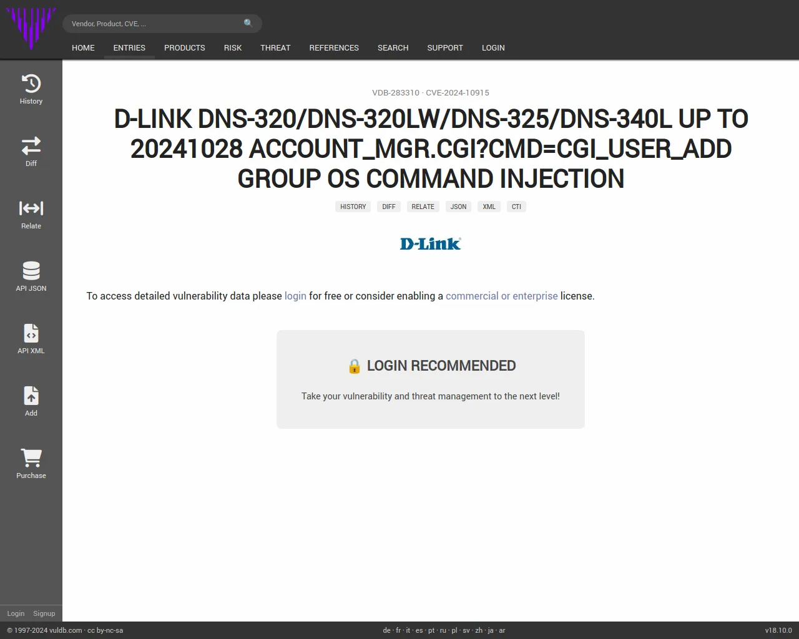This screenshot has width=799, height=639.
Task: Click LOGIN in the top navigation
Action: coord(493,47)
